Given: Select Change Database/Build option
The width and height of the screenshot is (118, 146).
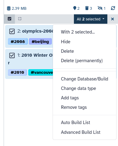Looking at the screenshot, I should [x=85, y=79].
